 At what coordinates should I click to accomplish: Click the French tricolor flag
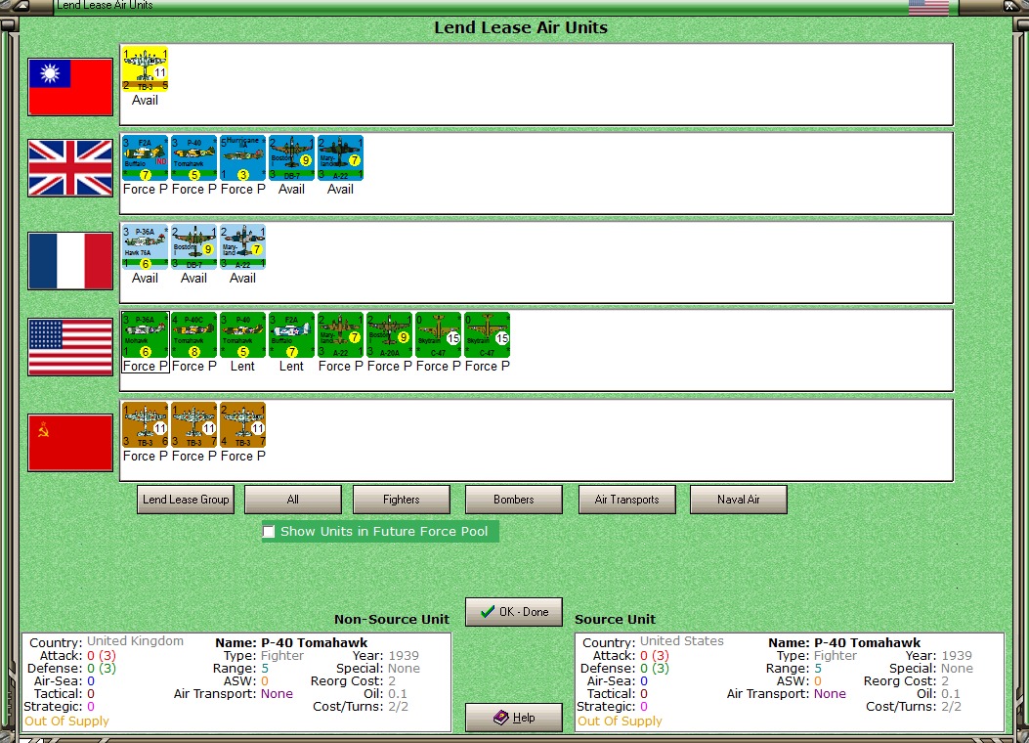pyautogui.click(x=70, y=261)
